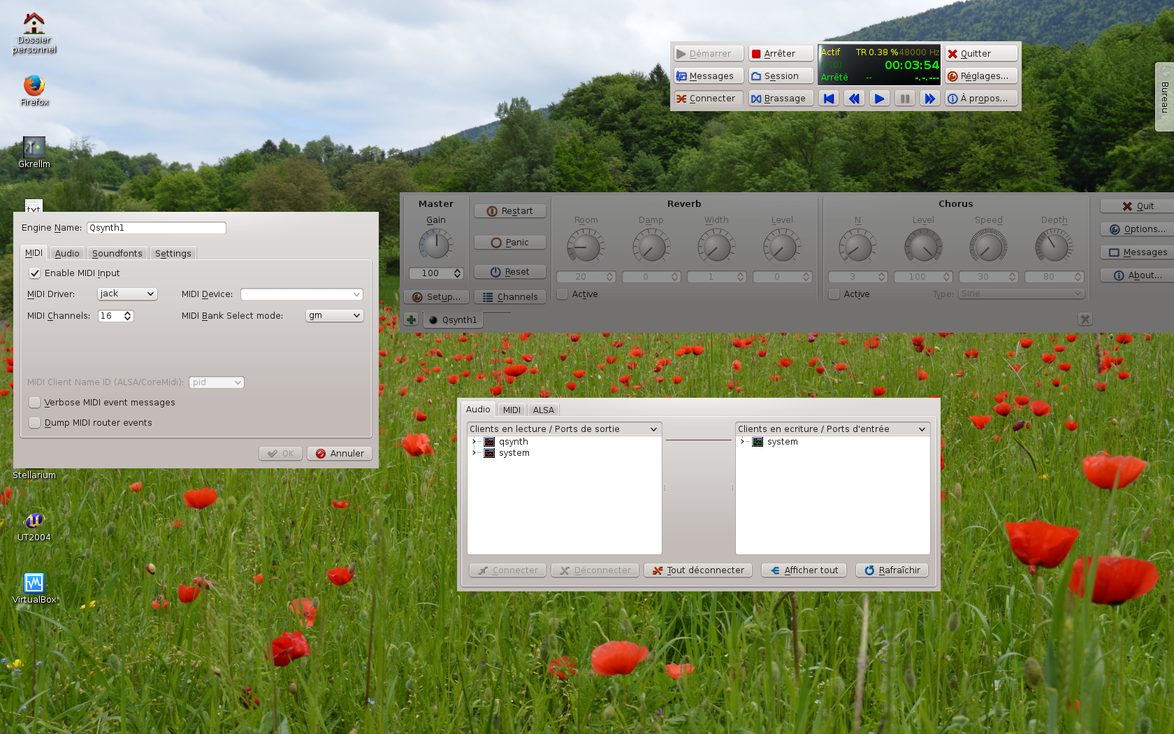Viewport: 1174px width, 734px height.
Task: Switch to Audio tab in setup dialog
Action: [x=67, y=254]
